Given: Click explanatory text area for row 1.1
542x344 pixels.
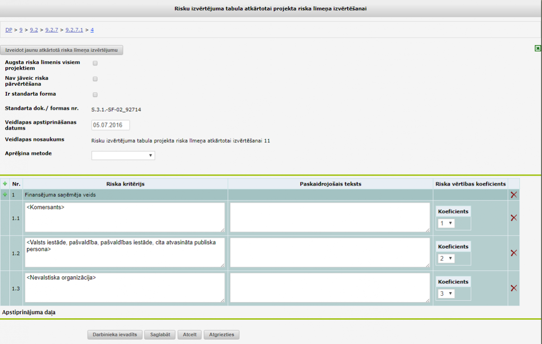Looking at the screenshot, I should point(330,217).
